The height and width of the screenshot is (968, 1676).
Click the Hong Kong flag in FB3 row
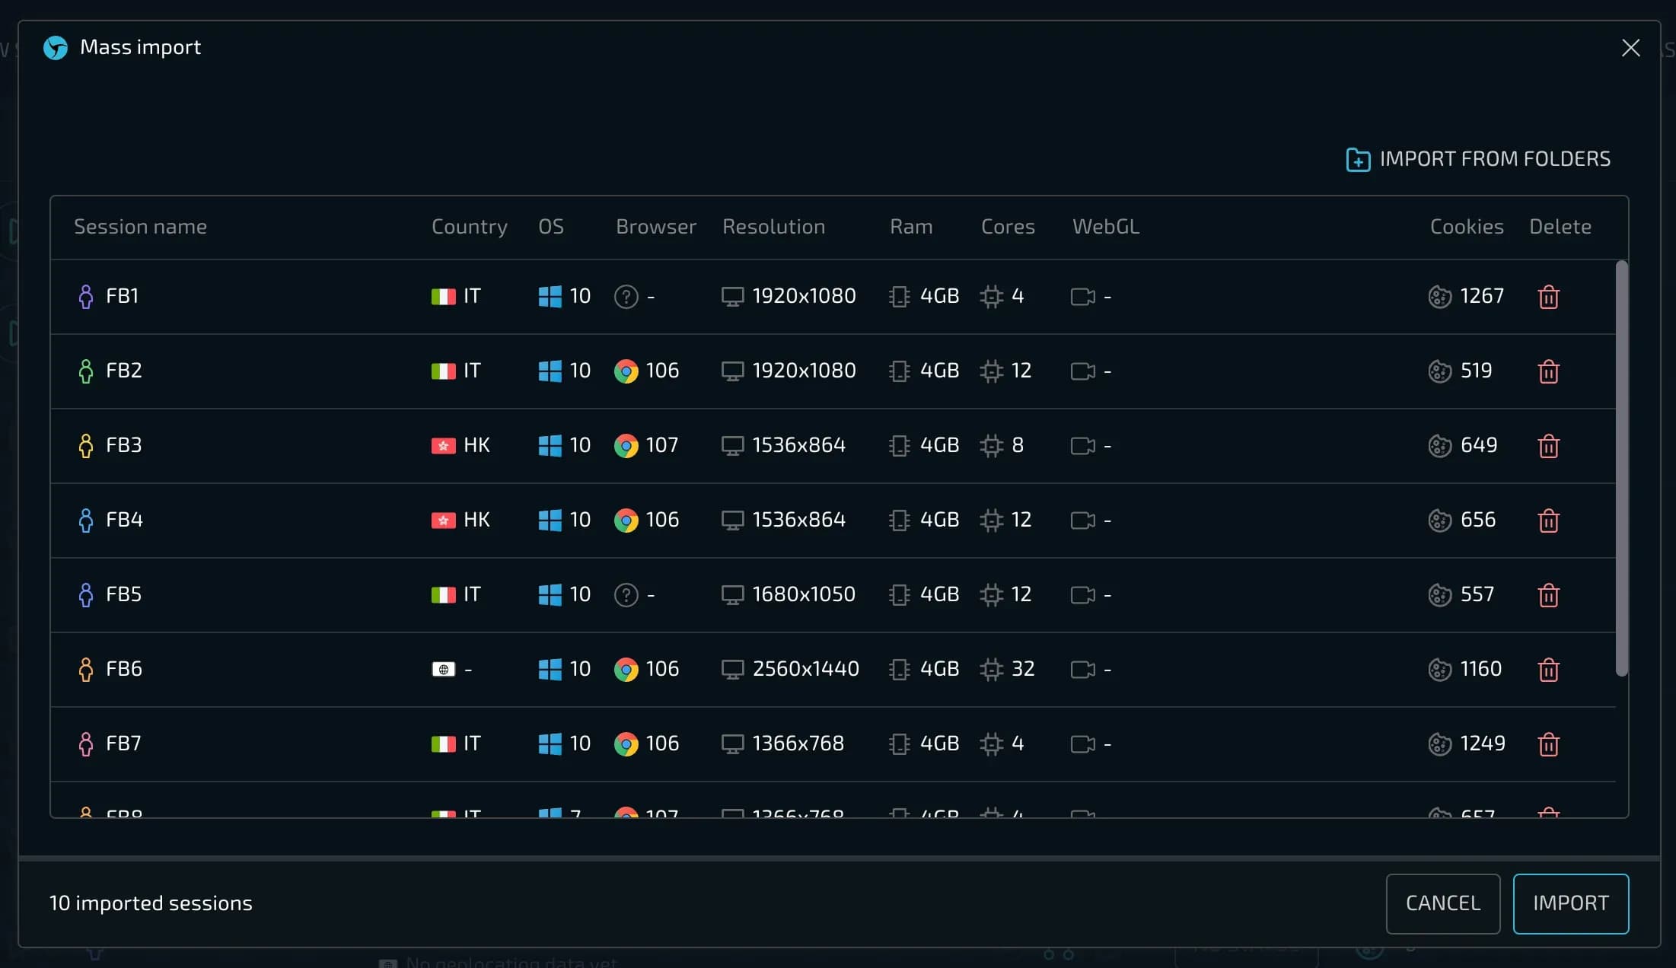tap(443, 446)
